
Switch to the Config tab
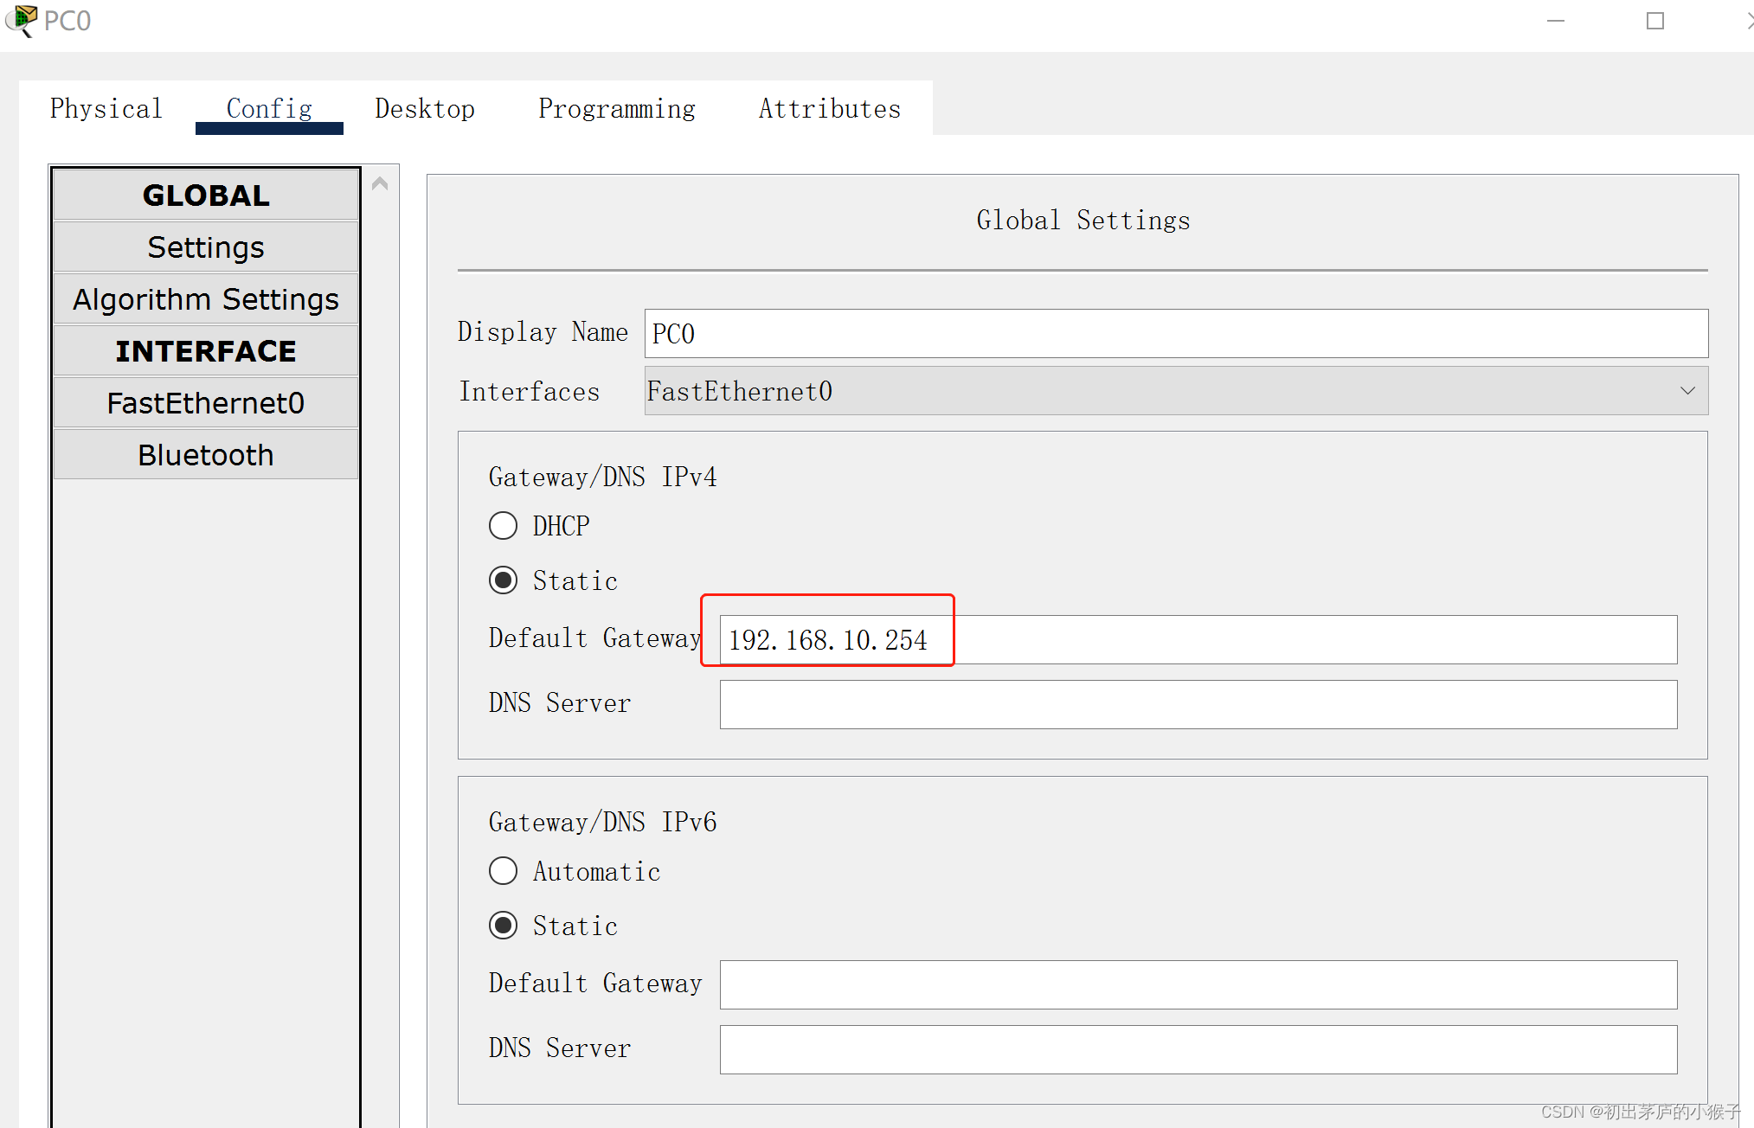269,109
